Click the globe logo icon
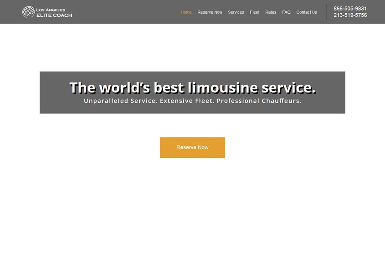The image size is (385, 255). [x=28, y=12]
